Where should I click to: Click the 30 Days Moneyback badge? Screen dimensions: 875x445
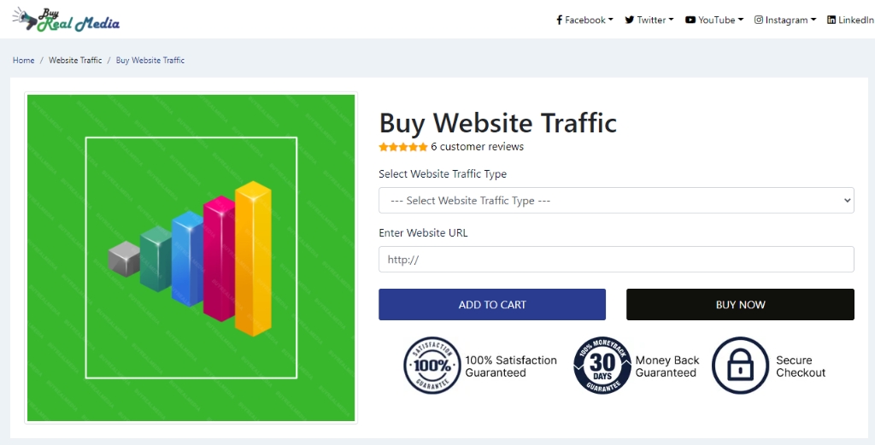602,366
